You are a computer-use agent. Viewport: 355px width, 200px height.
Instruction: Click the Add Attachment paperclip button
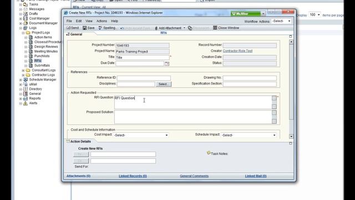coord(168,28)
